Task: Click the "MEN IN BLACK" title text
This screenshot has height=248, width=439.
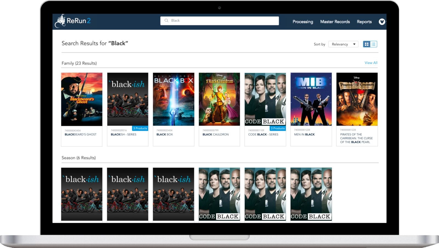Action: (x=304, y=135)
